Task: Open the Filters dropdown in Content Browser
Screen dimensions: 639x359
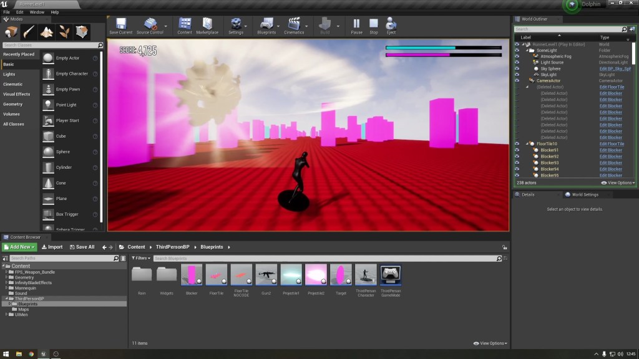Action: pos(141,258)
